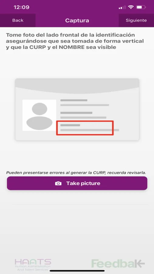Click the home indicator bar at bottom
The width and height of the screenshot is (154, 274).
[x=77, y=271]
